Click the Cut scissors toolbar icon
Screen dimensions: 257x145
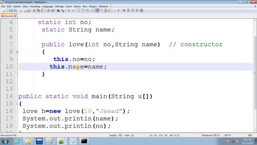(x=34, y=11)
